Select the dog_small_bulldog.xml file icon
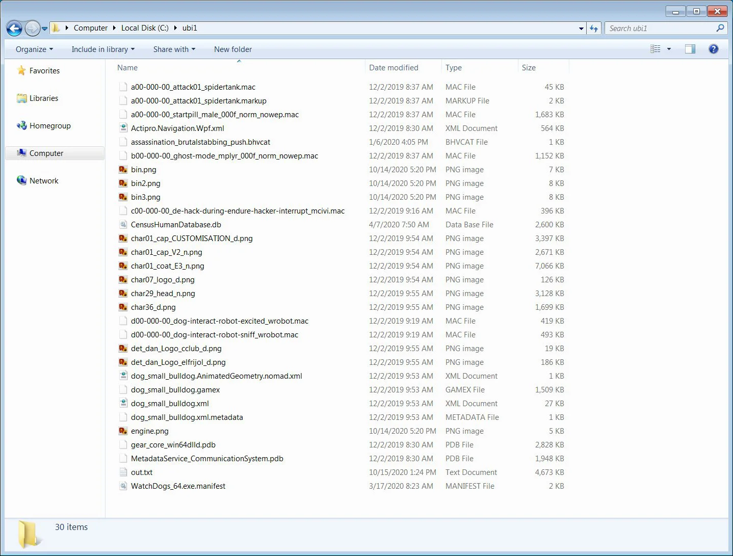This screenshot has height=556, width=733. [x=123, y=404]
